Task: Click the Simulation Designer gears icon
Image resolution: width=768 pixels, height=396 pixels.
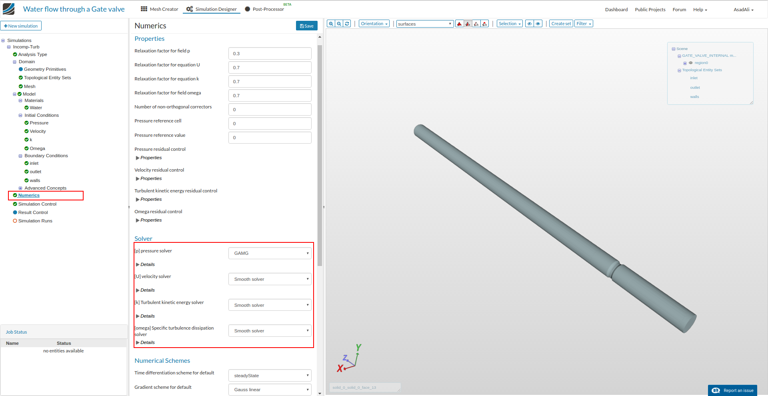Action: click(x=190, y=9)
